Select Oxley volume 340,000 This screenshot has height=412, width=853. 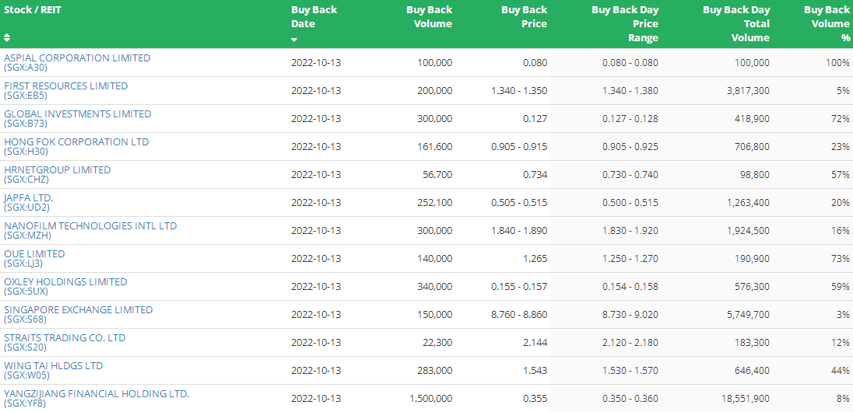point(434,286)
